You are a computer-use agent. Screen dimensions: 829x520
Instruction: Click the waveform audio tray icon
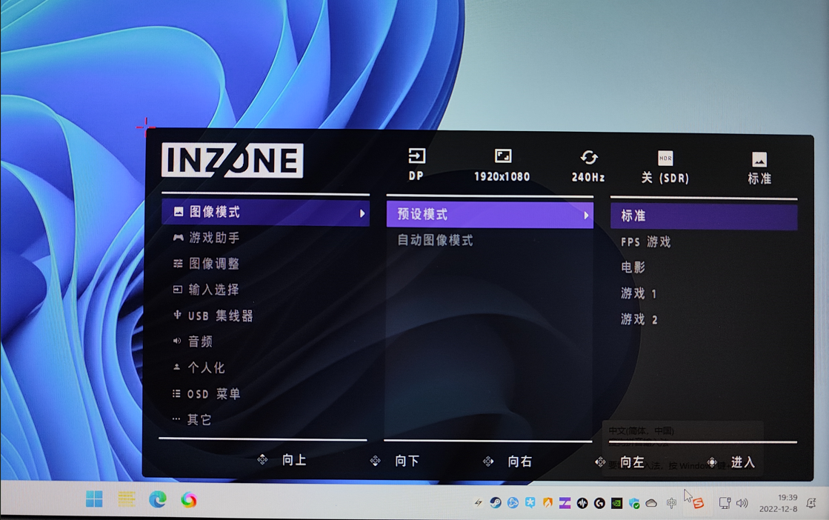[582, 503]
